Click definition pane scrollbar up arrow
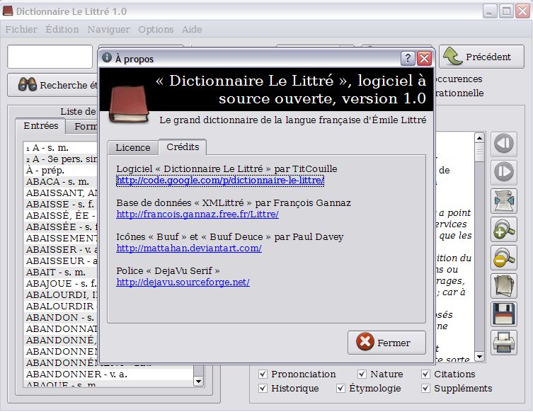 point(479,137)
